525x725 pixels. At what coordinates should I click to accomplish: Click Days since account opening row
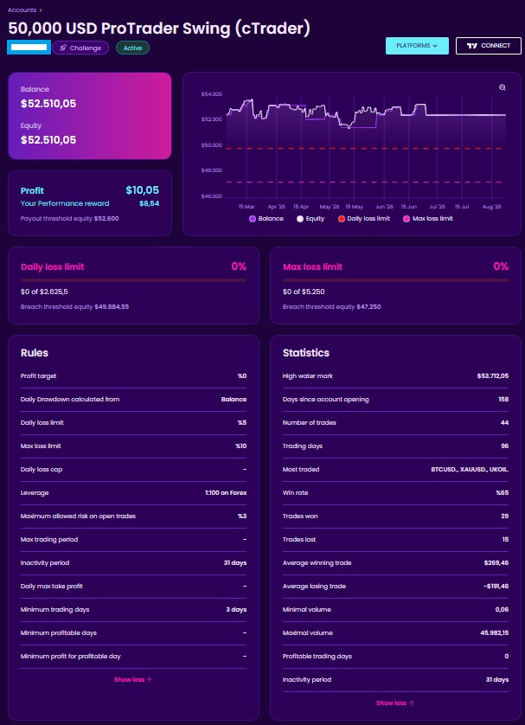(x=395, y=400)
